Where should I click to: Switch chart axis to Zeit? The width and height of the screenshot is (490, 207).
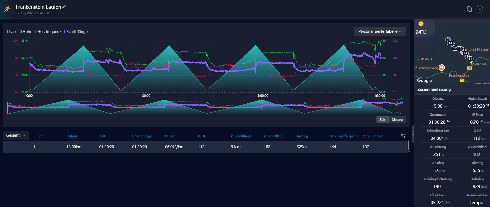[x=382, y=119]
